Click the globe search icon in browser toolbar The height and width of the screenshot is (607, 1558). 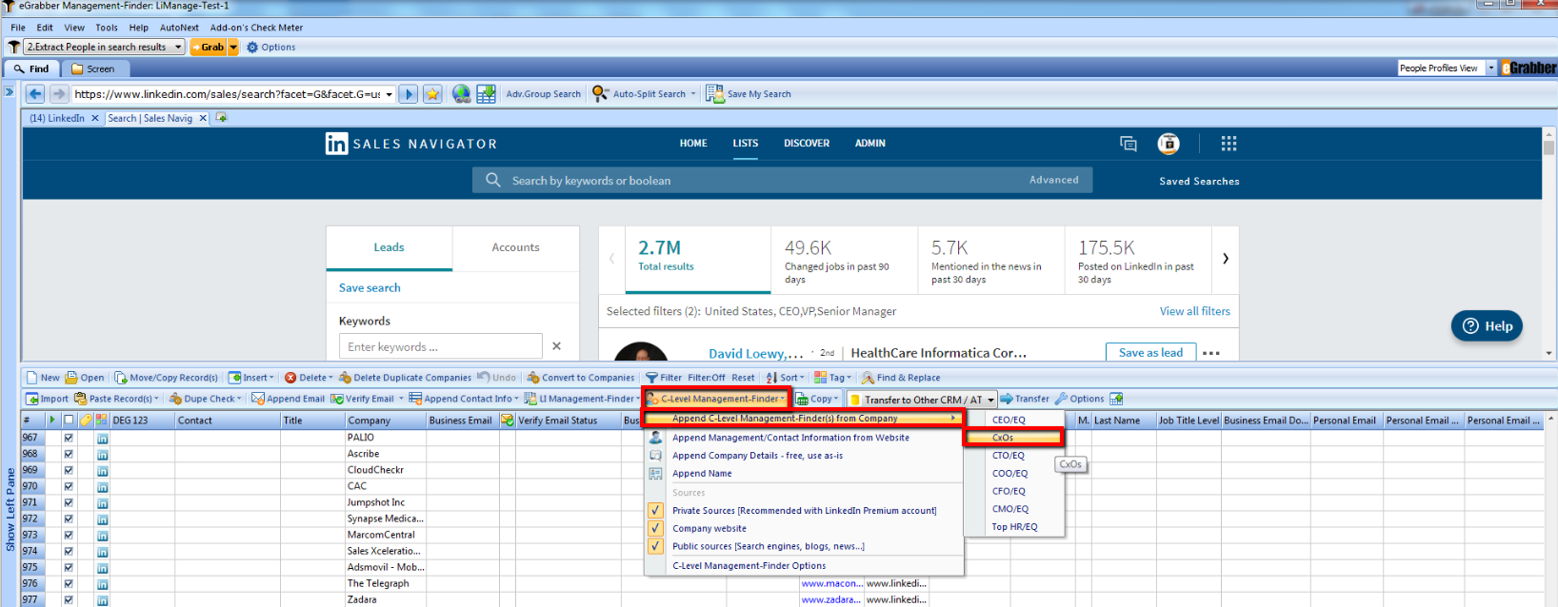[x=462, y=94]
